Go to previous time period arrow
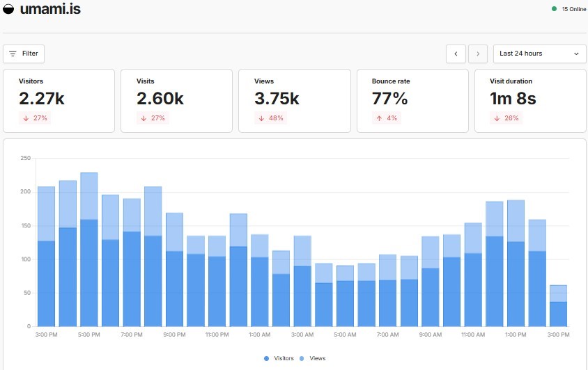Image resolution: width=588 pixels, height=370 pixels. tap(456, 54)
